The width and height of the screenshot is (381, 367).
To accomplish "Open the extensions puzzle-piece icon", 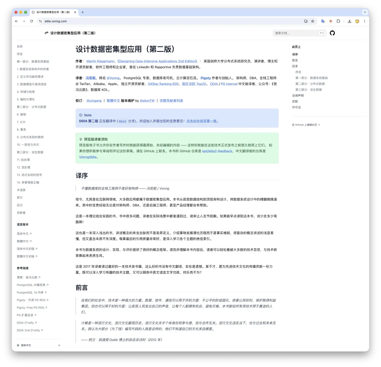I will [x=338, y=21].
